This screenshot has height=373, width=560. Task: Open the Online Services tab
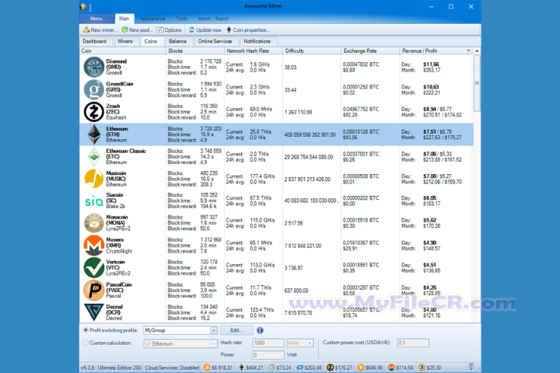pyautogui.click(x=215, y=41)
